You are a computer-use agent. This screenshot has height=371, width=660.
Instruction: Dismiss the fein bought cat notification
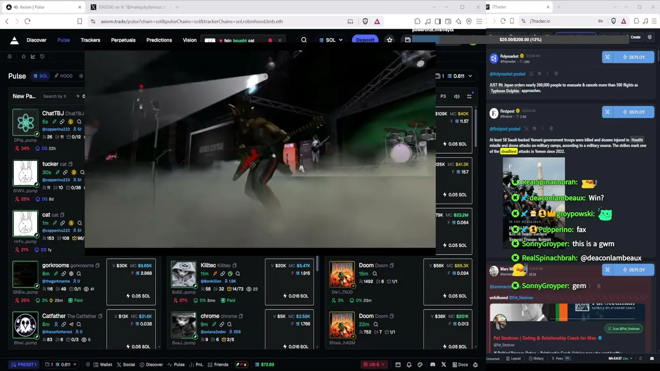tap(279, 40)
